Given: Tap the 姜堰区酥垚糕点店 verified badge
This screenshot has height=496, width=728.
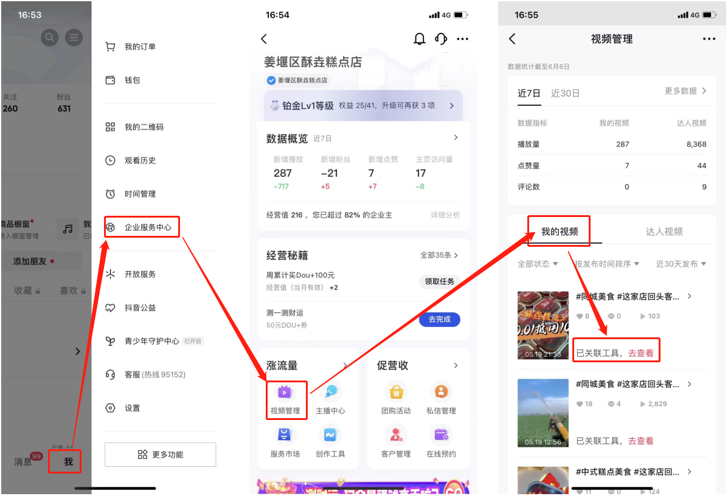Looking at the screenshot, I should coord(297,80).
